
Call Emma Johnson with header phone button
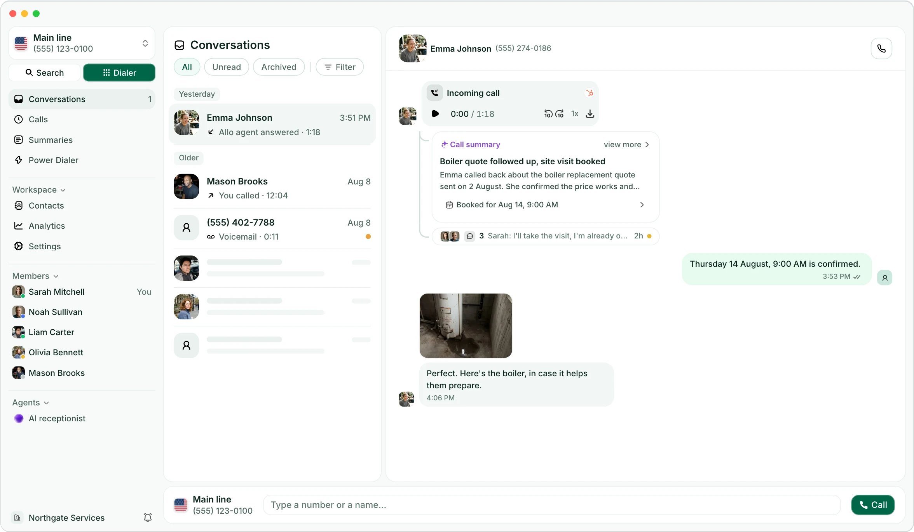tap(881, 49)
